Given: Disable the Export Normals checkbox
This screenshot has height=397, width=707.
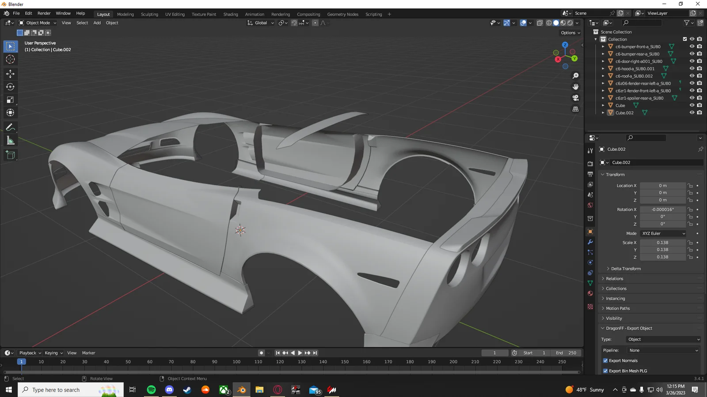Looking at the screenshot, I should tap(605, 360).
